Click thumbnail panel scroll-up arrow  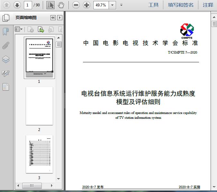pyautogui.click(x=59, y=38)
